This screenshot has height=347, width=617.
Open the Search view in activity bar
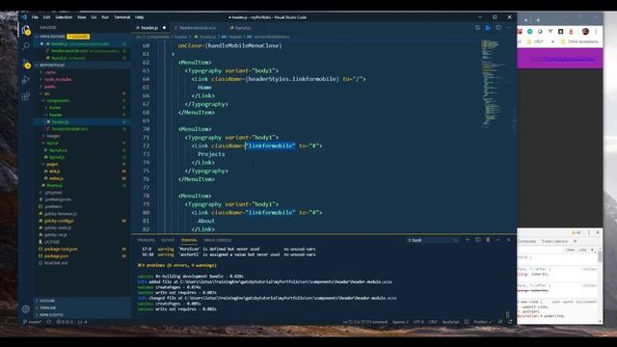[26, 46]
